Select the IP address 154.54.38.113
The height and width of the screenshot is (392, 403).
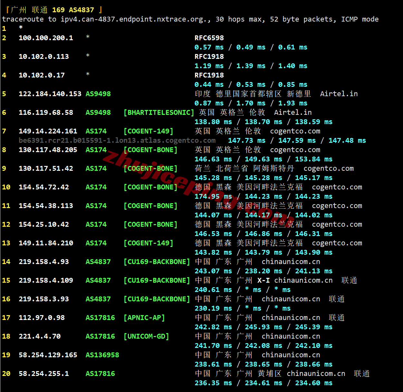[x=46, y=206]
